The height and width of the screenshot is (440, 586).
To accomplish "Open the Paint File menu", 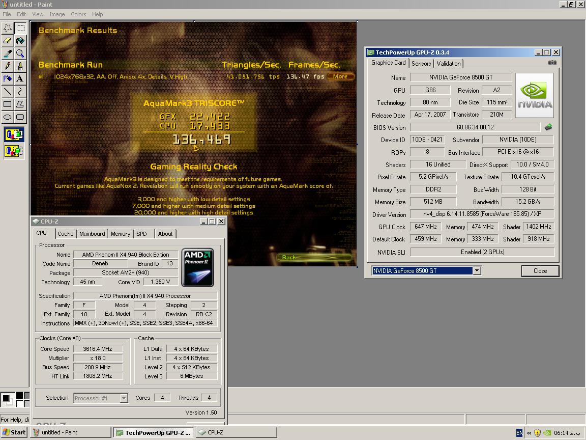I will 7,14.
